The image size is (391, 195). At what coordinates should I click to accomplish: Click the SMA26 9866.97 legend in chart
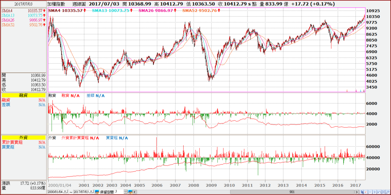pyautogui.click(x=157, y=10)
